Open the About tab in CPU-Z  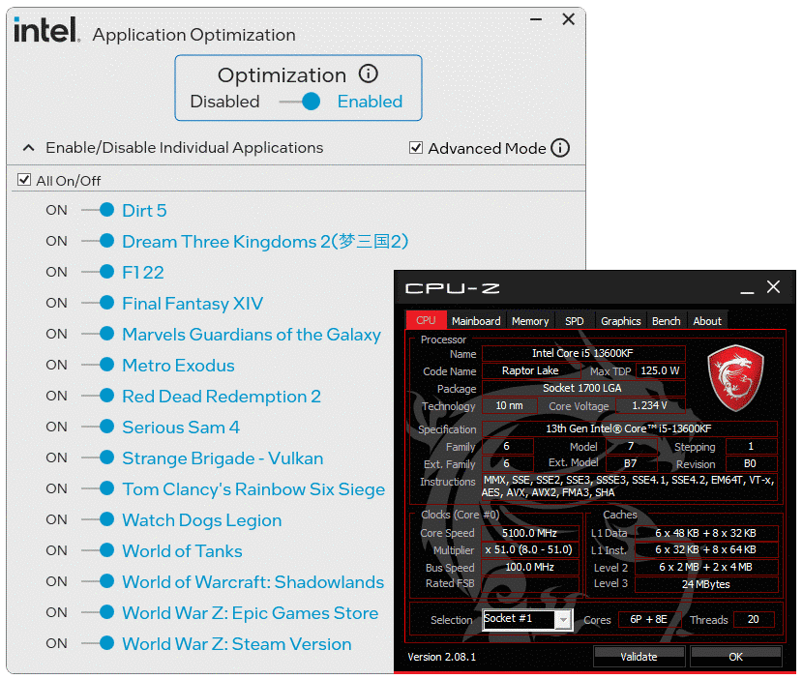706,321
